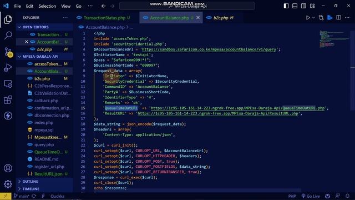Go forward with the right arrow
Screen dimensions: 355x200
[112, 6]
